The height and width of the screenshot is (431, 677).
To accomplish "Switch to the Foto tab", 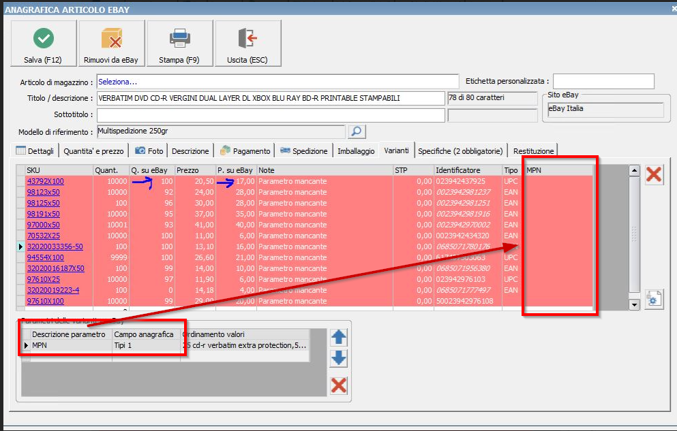I will point(149,151).
